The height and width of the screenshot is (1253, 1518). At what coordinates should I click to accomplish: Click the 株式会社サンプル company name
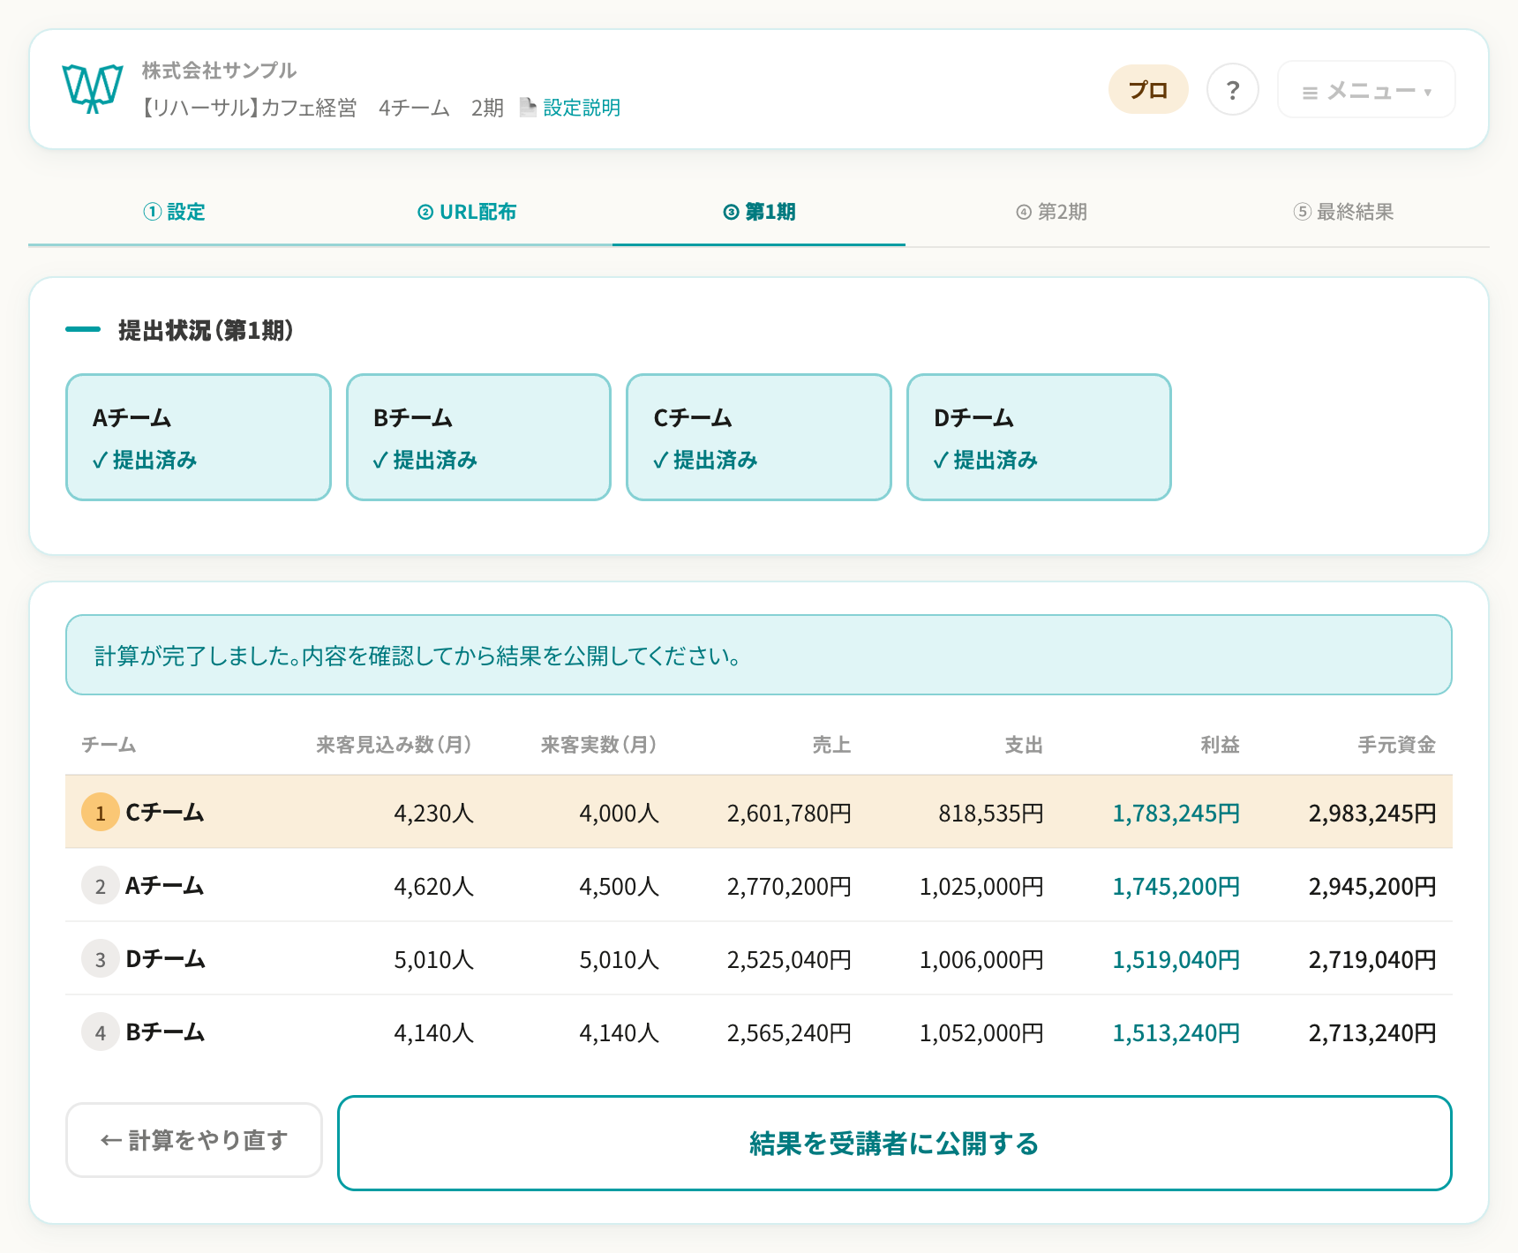(x=219, y=71)
